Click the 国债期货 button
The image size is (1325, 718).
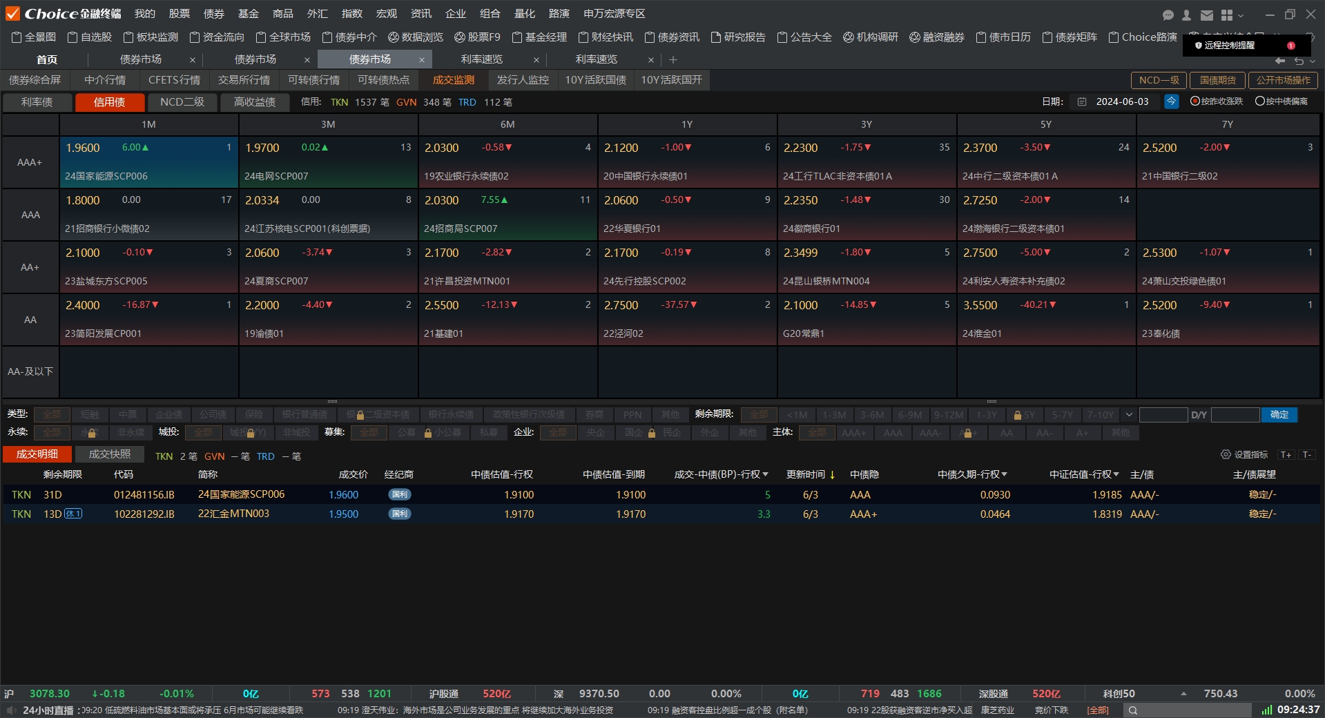pos(1218,80)
